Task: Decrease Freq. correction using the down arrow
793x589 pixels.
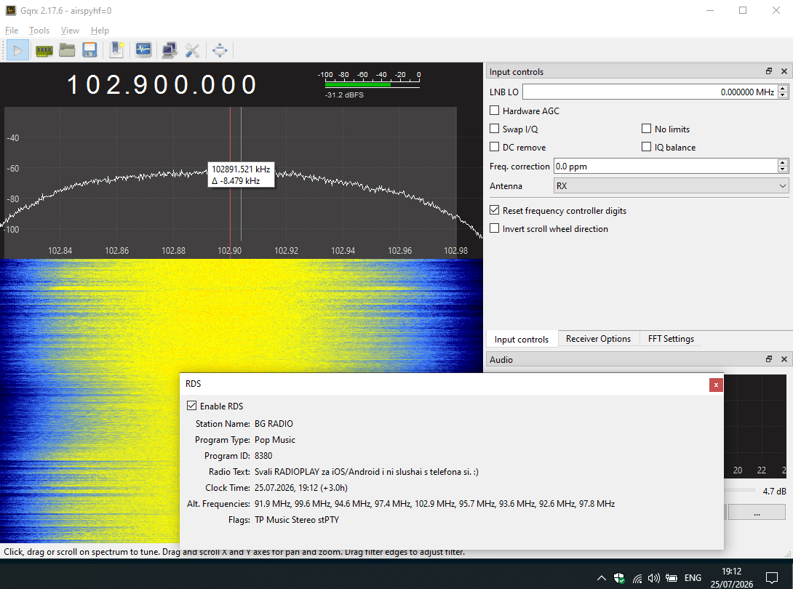Action: coord(783,169)
